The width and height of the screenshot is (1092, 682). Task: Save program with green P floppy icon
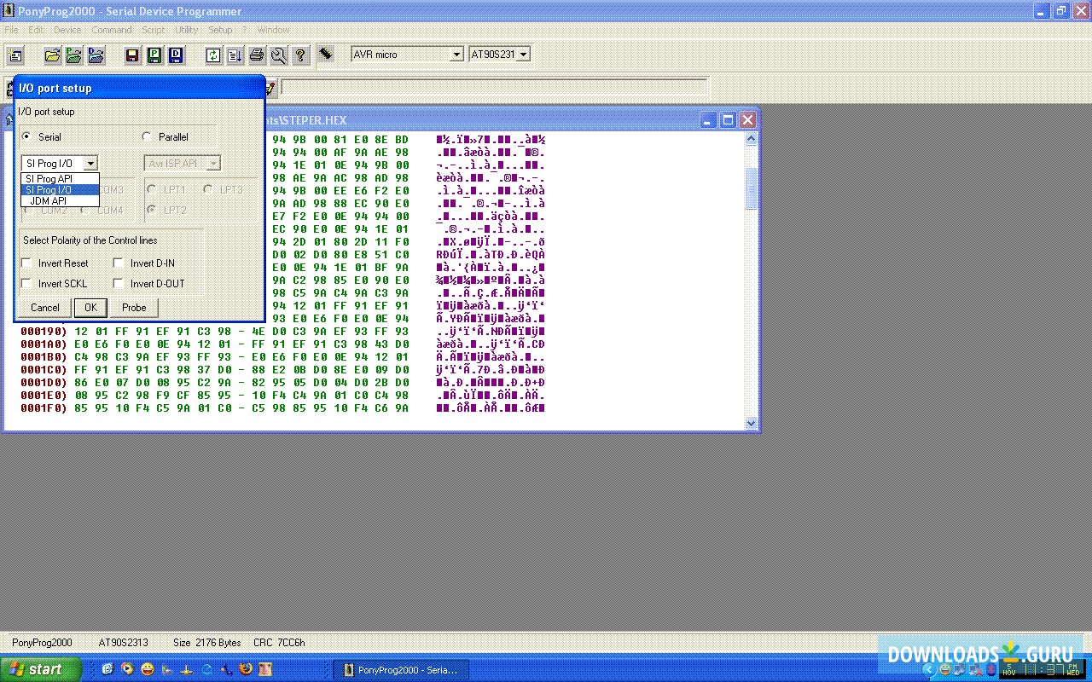(154, 55)
